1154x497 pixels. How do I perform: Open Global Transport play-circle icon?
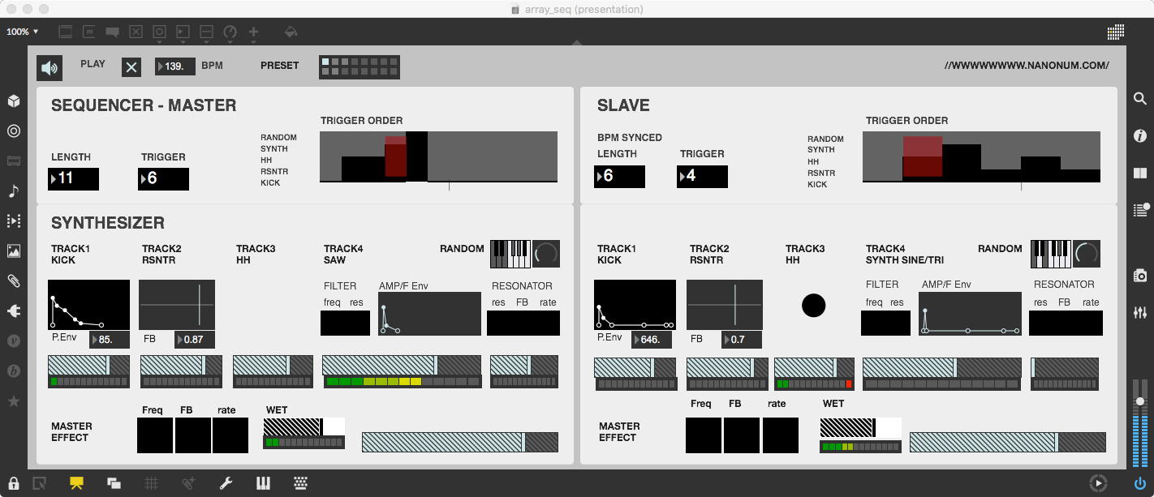point(1098,483)
